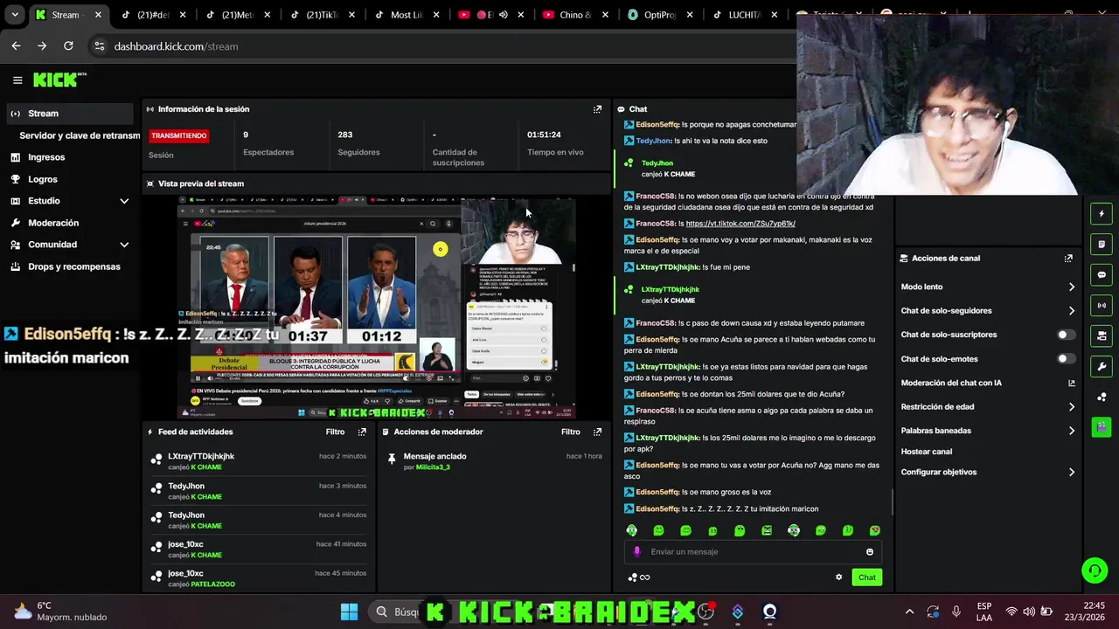
Task: Open Servidor y clave de retransmisión
Action: click(80, 135)
